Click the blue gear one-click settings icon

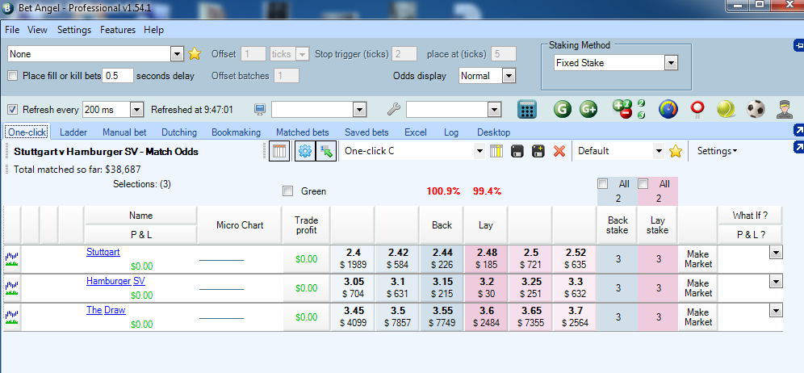304,151
